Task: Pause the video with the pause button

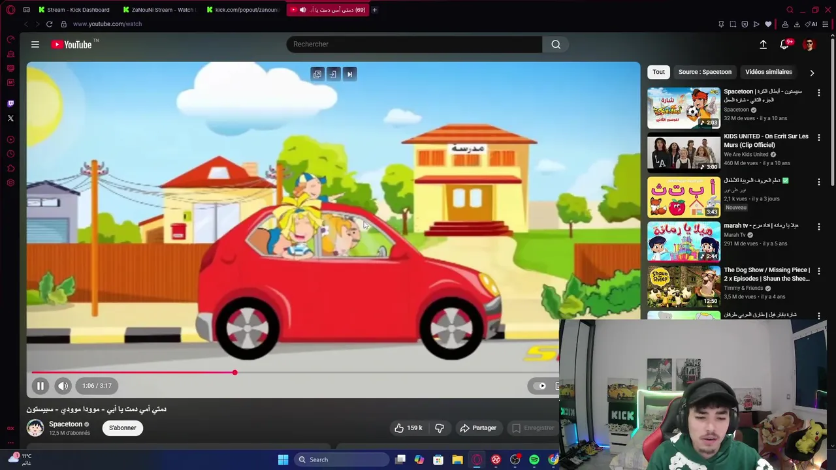Action: (40, 386)
